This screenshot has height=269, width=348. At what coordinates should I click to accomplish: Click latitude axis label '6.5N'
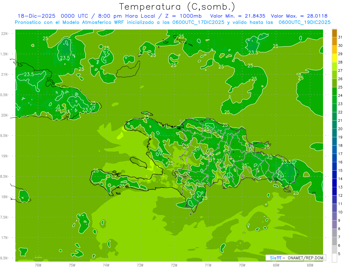pyautogui.click(x=4, y=258)
